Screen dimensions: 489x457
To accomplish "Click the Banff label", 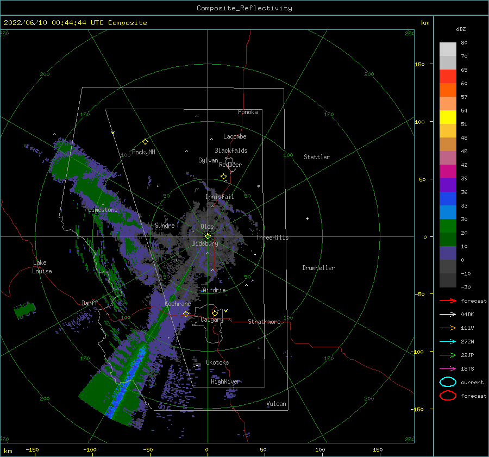I will coord(90,303).
